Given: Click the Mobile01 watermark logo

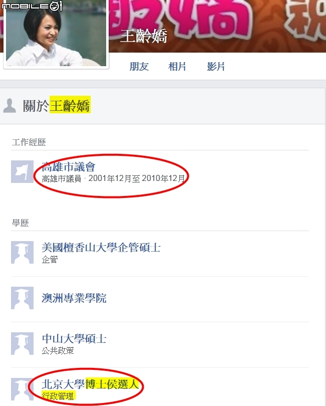Looking at the screenshot, I should click(x=32, y=6).
